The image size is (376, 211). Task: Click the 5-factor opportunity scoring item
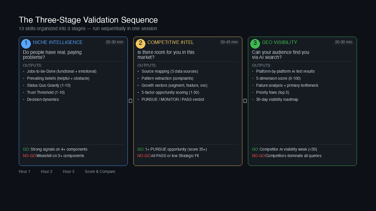coord(170,93)
